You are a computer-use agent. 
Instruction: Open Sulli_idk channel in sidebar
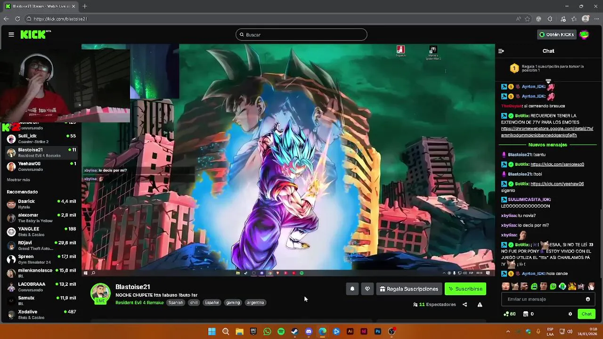[41, 138]
